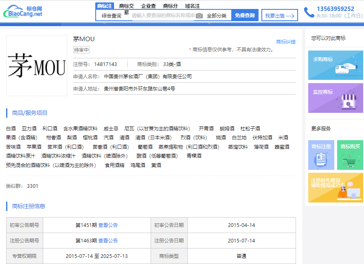Open the 综合查询 dropdown

click(111, 16)
